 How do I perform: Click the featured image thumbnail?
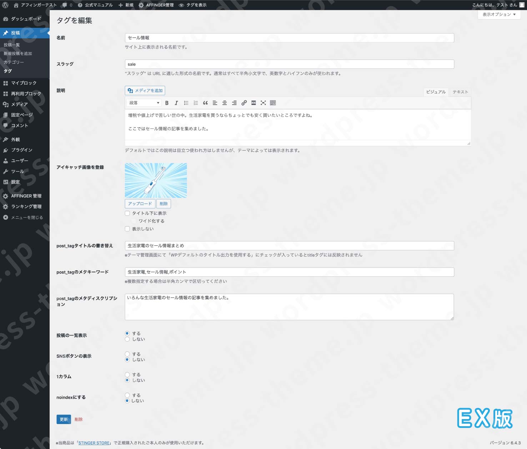pos(156,180)
